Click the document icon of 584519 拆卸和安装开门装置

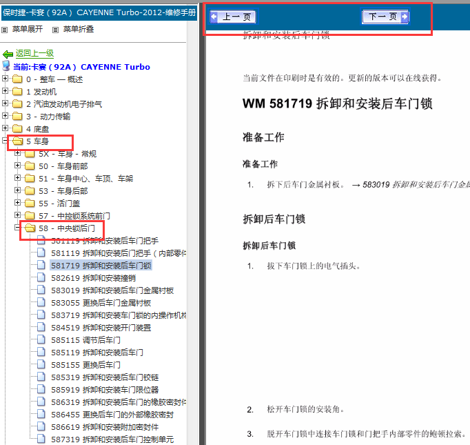[41, 327]
